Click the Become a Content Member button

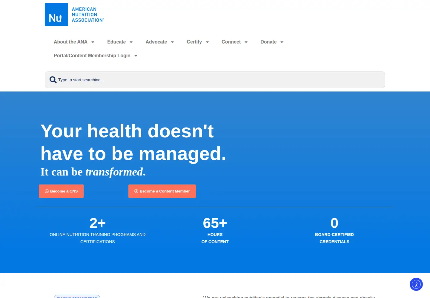pyautogui.click(x=162, y=191)
